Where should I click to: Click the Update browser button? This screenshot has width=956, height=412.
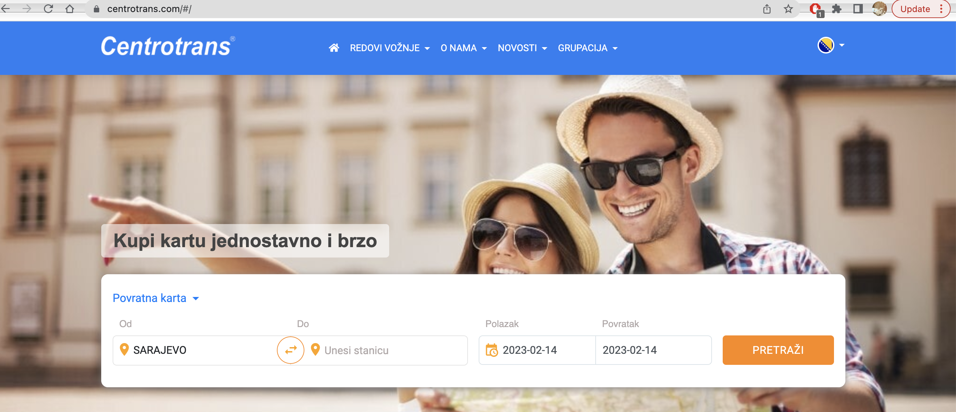[915, 9]
